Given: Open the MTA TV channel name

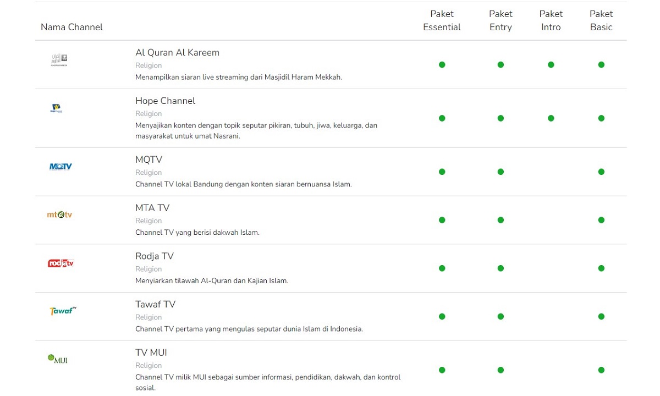Looking at the screenshot, I should pyautogui.click(x=152, y=208).
